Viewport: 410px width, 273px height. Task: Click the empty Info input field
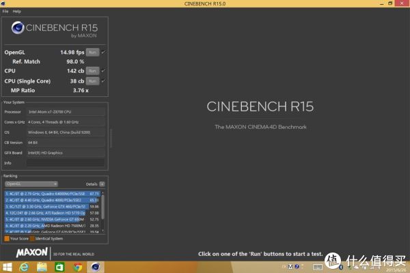coord(66,162)
